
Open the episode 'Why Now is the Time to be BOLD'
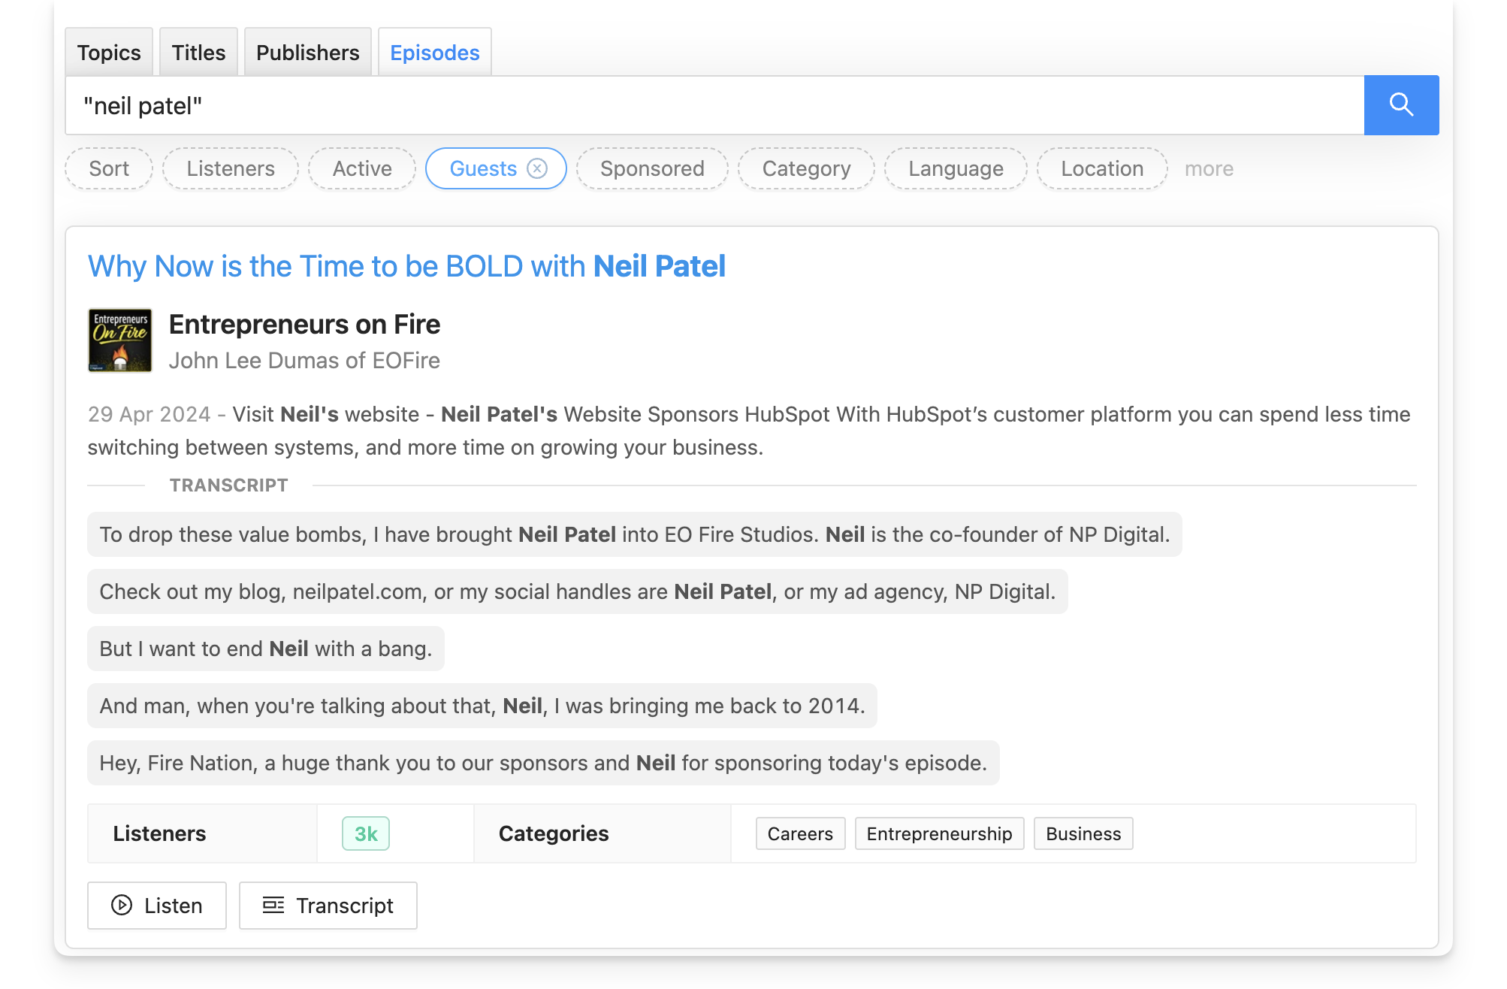[406, 266]
